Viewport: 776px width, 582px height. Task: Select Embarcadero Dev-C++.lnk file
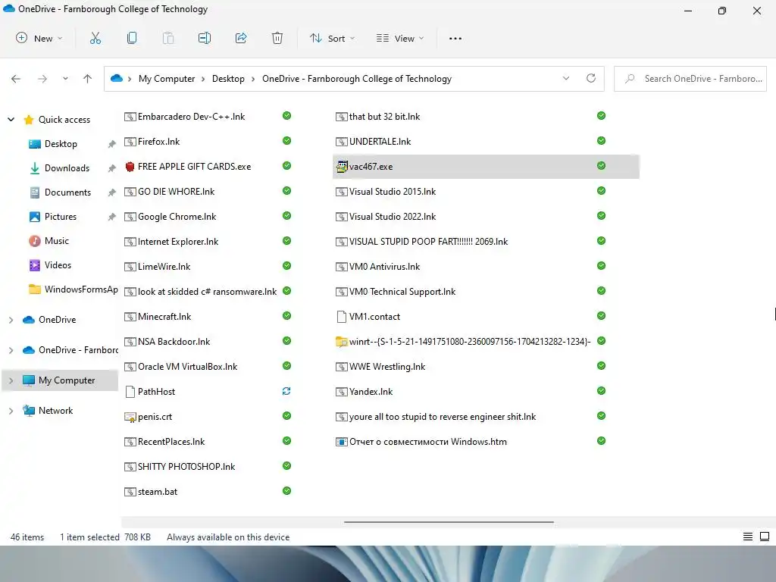(x=191, y=116)
